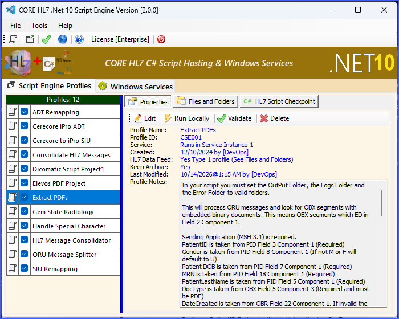Toggle the Dicomatic Script Project1 checkbox
Image resolution: width=399 pixels, height=319 pixels.
click(25, 169)
